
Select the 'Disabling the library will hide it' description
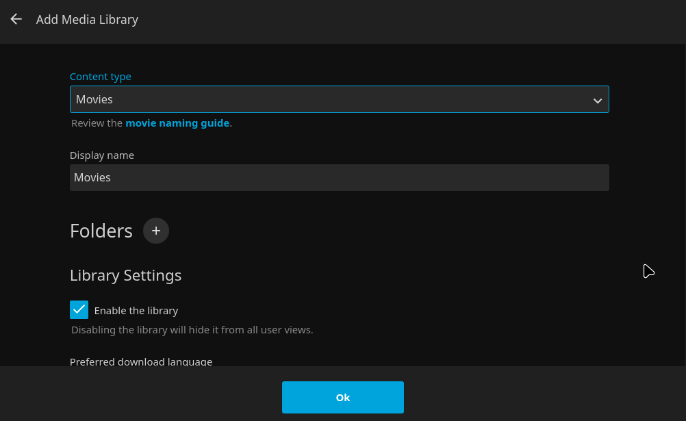click(192, 330)
